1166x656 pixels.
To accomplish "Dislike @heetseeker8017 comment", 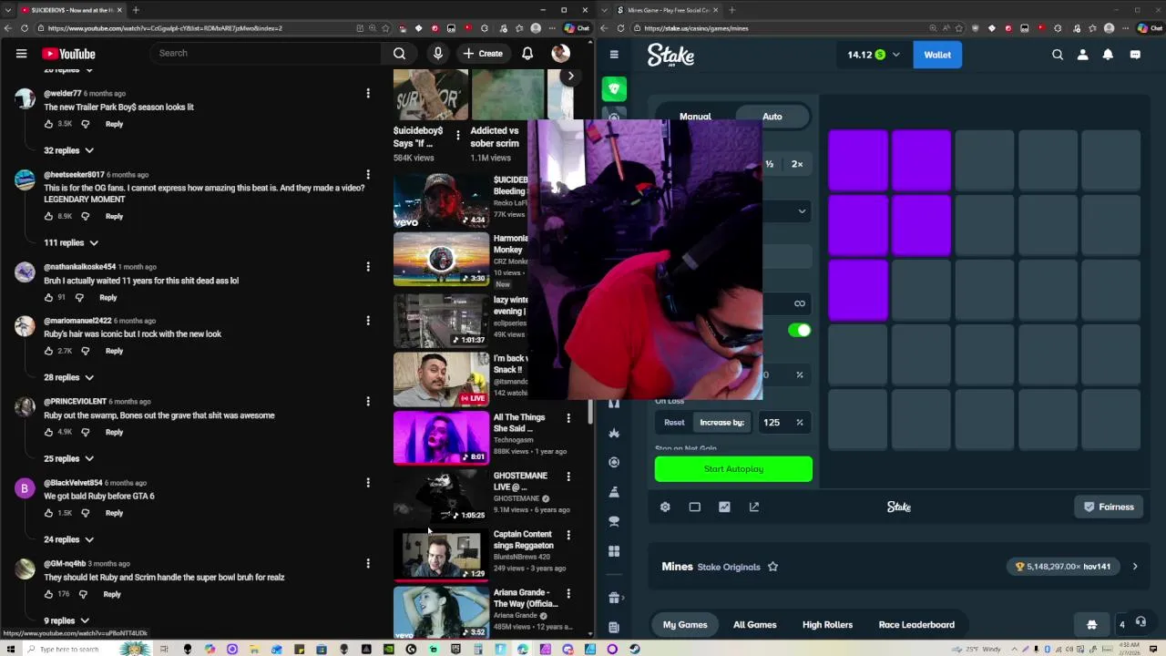I will [x=85, y=216].
